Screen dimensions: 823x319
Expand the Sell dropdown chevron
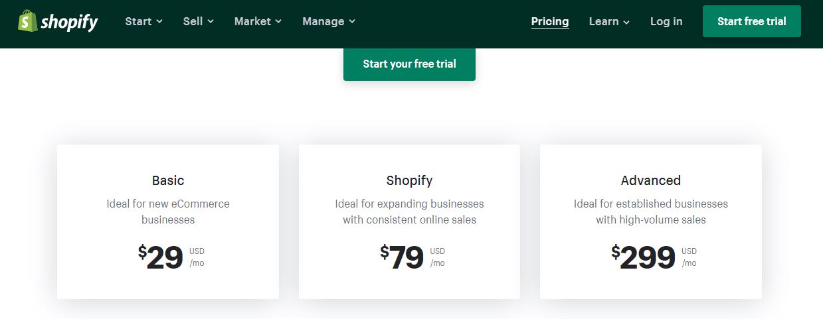click(211, 22)
